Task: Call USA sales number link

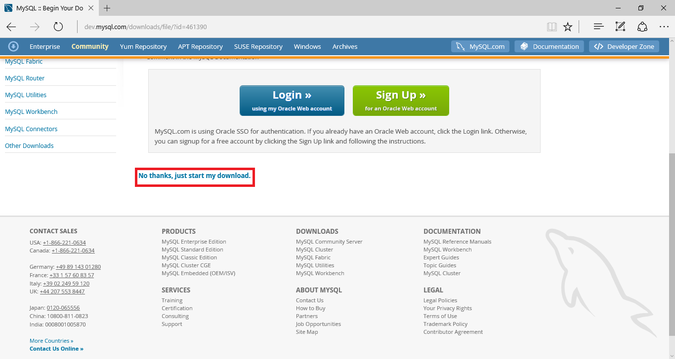Action: (x=64, y=243)
